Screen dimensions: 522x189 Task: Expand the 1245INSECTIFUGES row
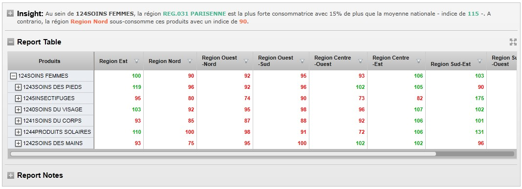click(x=19, y=99)
